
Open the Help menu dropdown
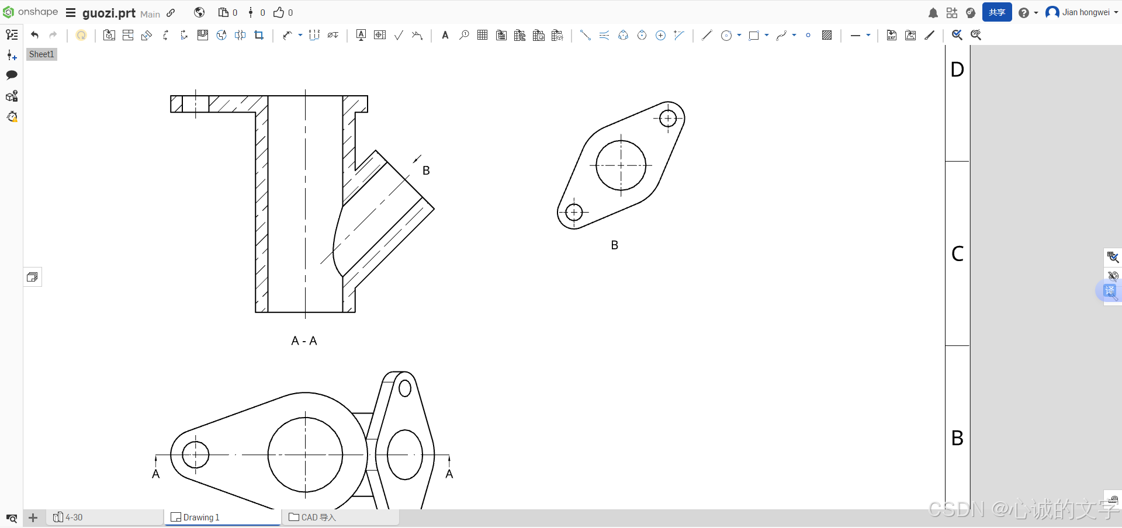pos(1028,13)
